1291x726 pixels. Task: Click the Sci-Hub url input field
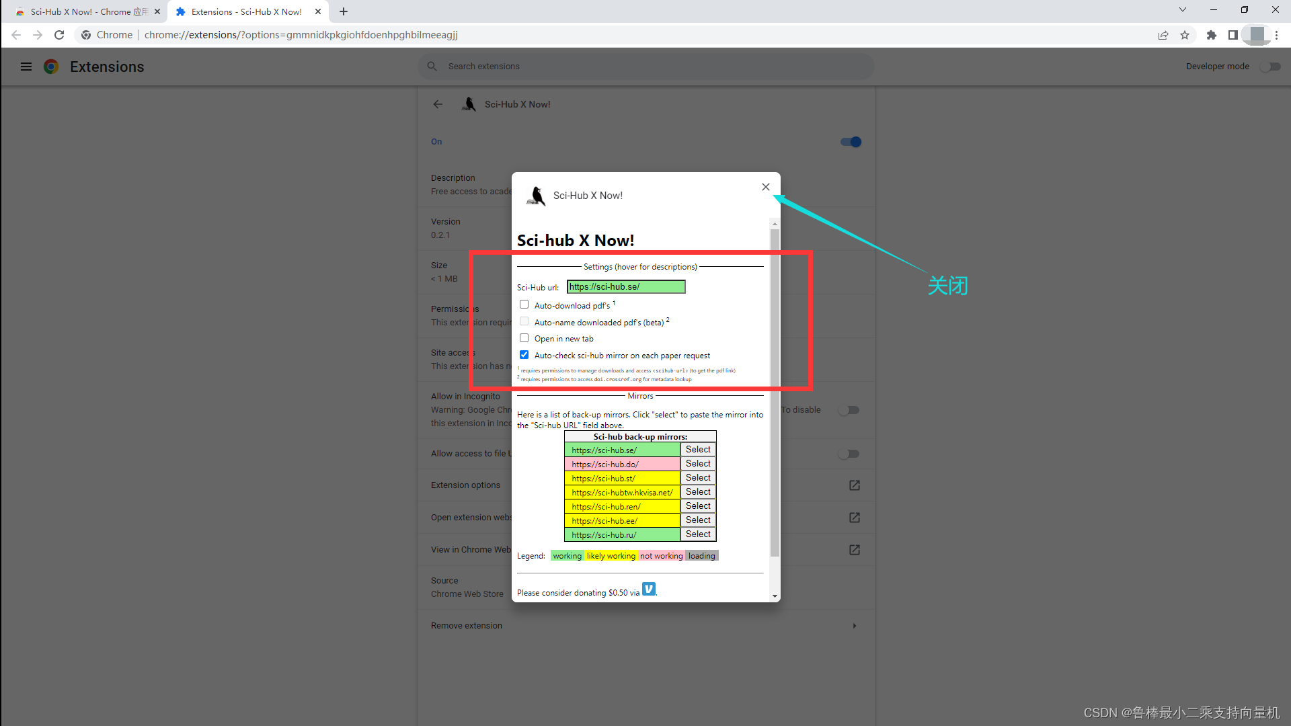[x=625, y=287]
